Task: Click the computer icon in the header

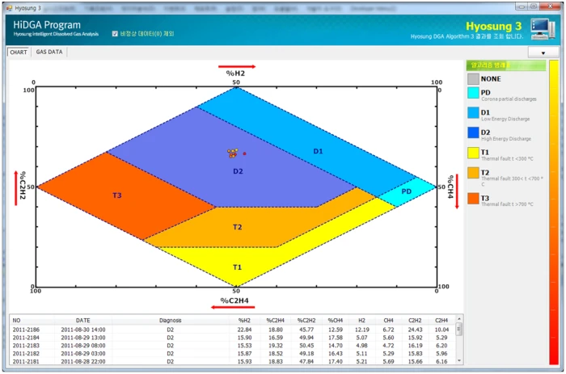Action: tap(543, 29)
